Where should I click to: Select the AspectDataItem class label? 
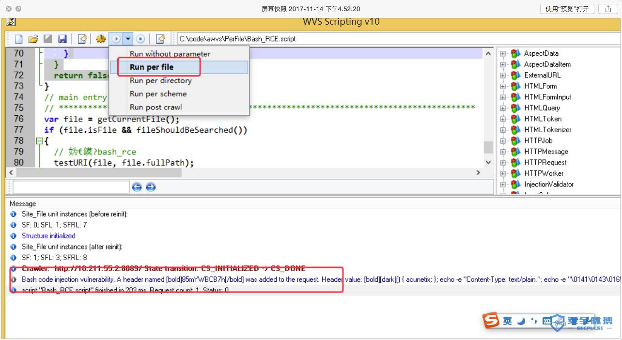coord(547,64)
